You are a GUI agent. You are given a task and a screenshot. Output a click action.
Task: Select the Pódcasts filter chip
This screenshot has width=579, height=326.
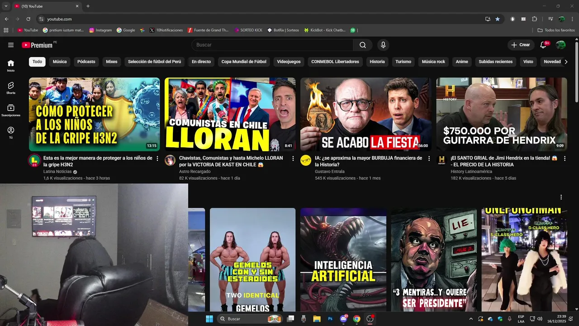86,62
